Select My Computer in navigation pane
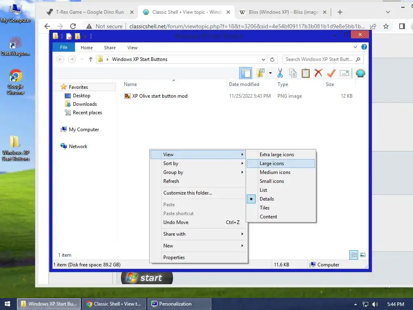Screen dimensions: 413x310 click(84, 130)
